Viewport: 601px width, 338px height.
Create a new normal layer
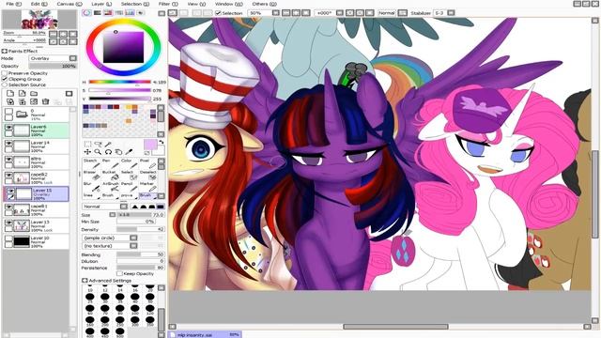pyautogui.click(x=10, y=94)
